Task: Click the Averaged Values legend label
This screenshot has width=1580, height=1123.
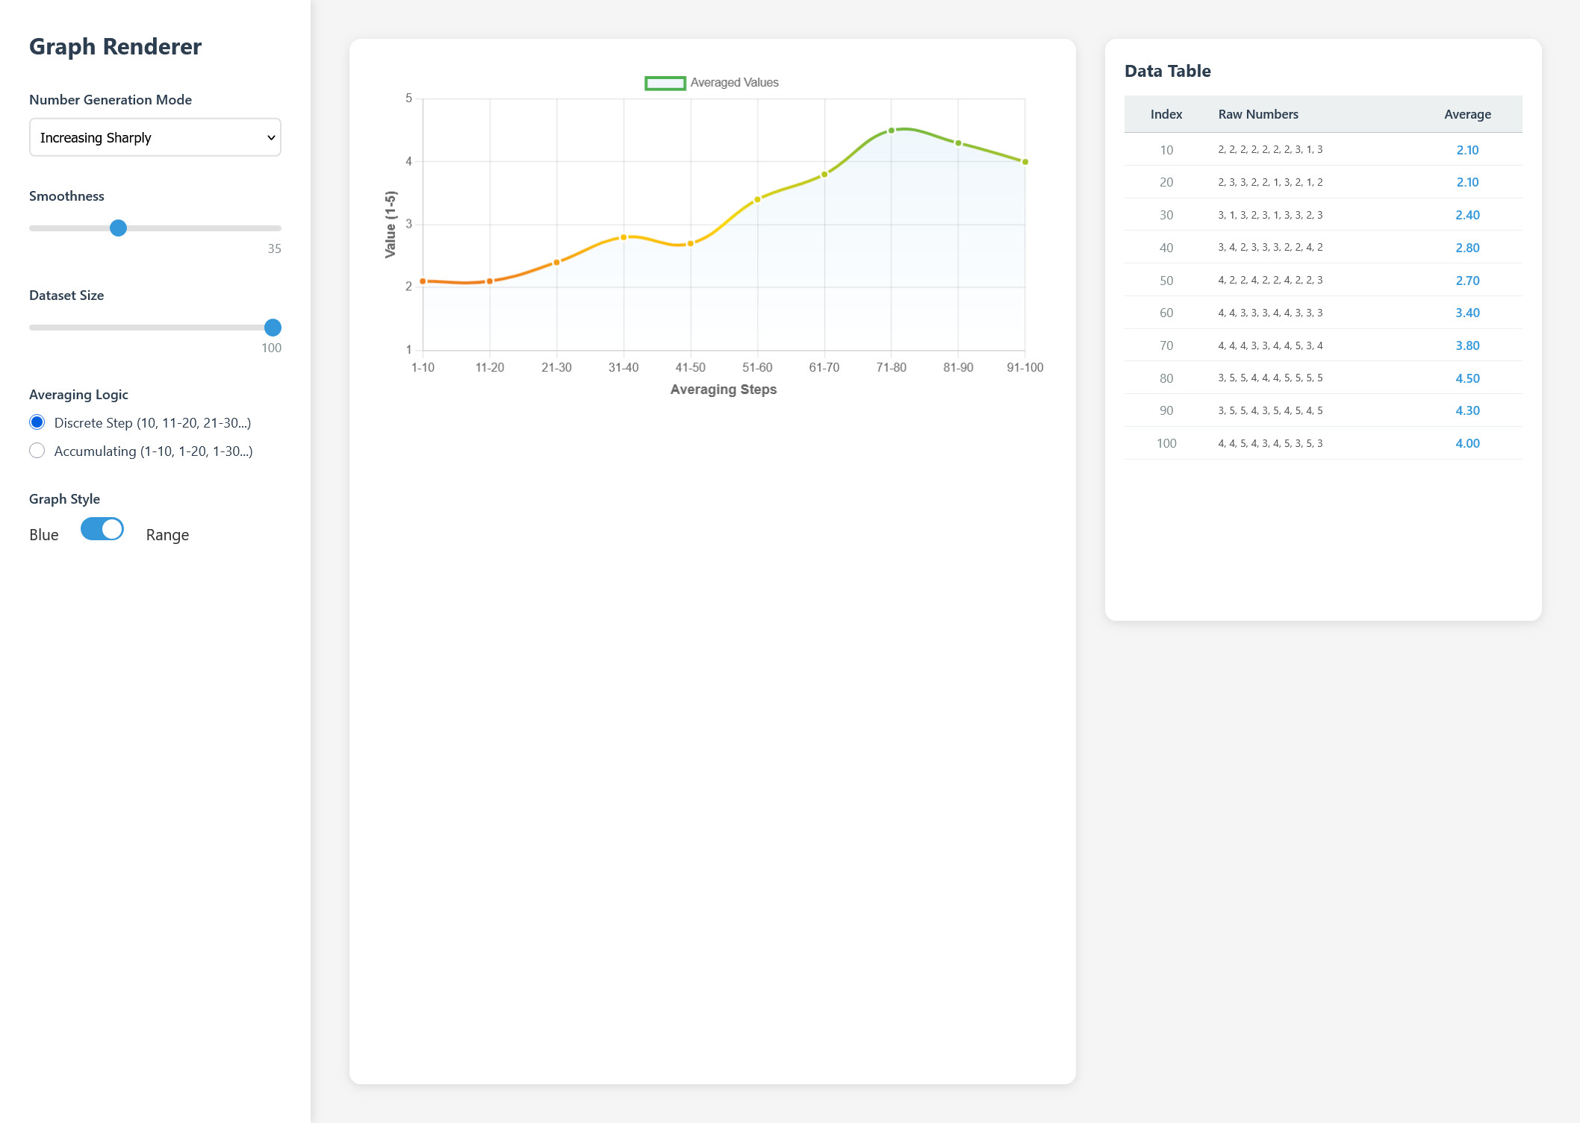Action: (734, 83)
